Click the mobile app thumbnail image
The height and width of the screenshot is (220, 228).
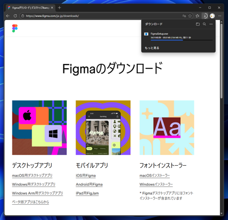click(x=103, y=127)
